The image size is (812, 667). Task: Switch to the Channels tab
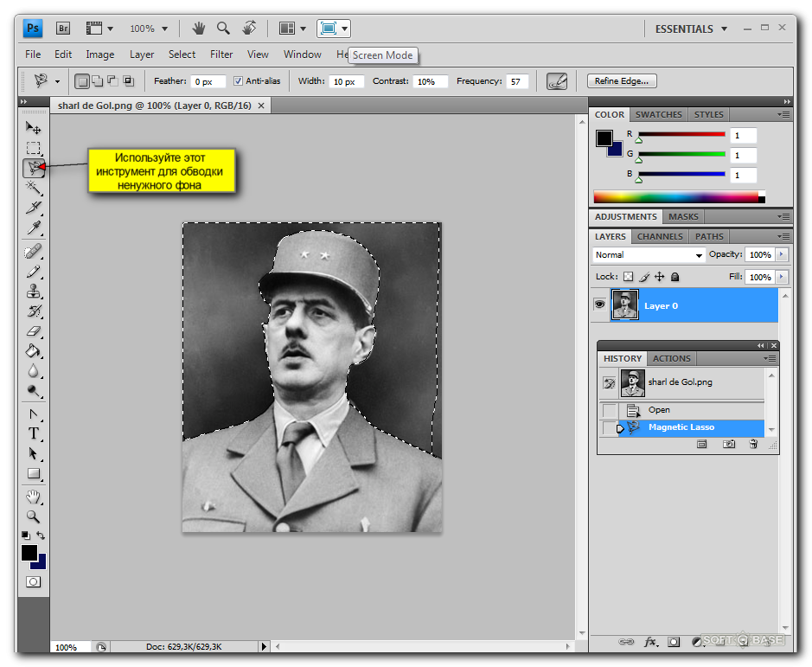tap(659, 236)
